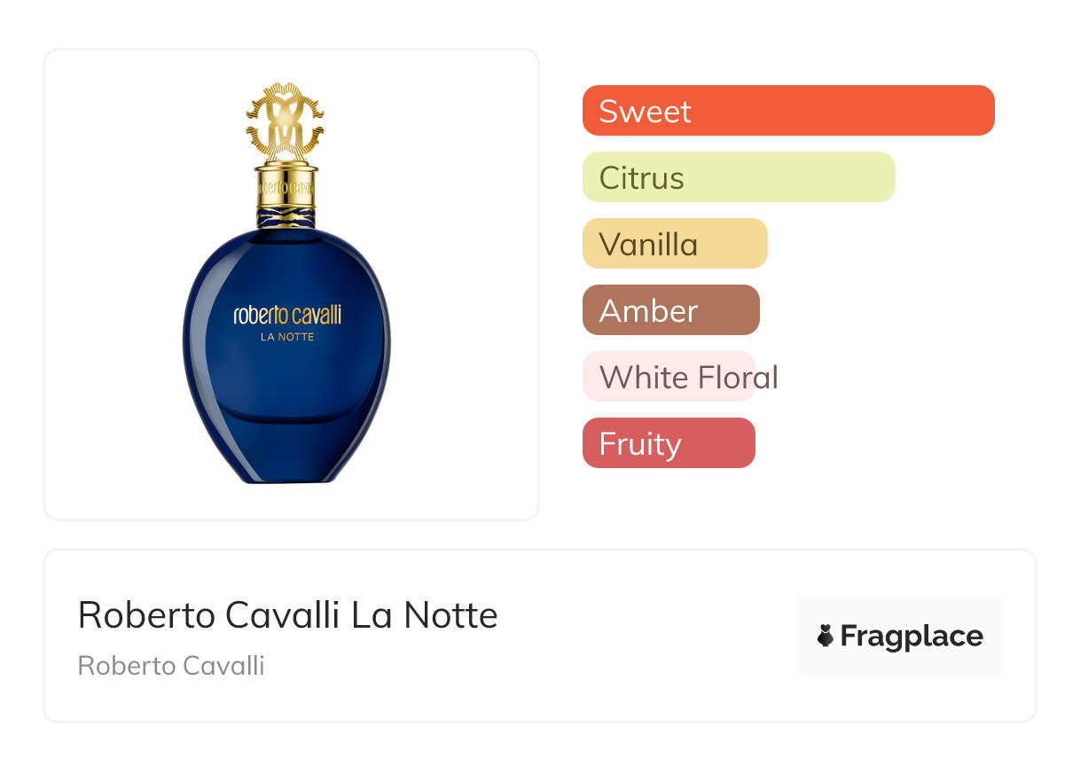The height and width of the screenshot is (766, 1080).
Task: Click the gold engraved collar of the bottle
Action: tap(286, 187)
